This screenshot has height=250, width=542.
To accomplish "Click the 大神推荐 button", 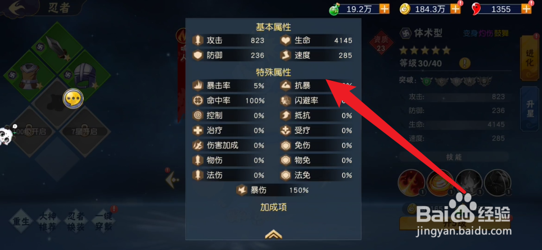I will 47,221.
